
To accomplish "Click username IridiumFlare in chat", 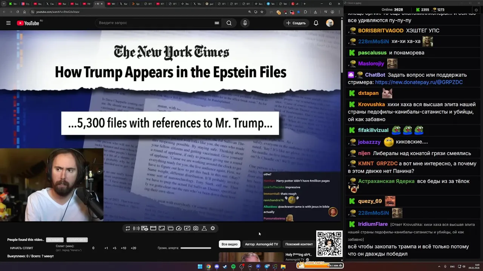I will click(373, 224).
